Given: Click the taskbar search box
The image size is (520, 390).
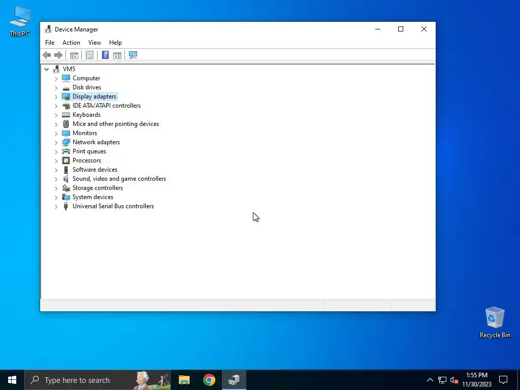Looking at the screenshot, I should (98, 380).
